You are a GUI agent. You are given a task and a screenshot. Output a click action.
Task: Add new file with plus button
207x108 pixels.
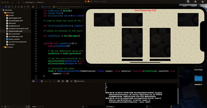click(x=2, y=106)
